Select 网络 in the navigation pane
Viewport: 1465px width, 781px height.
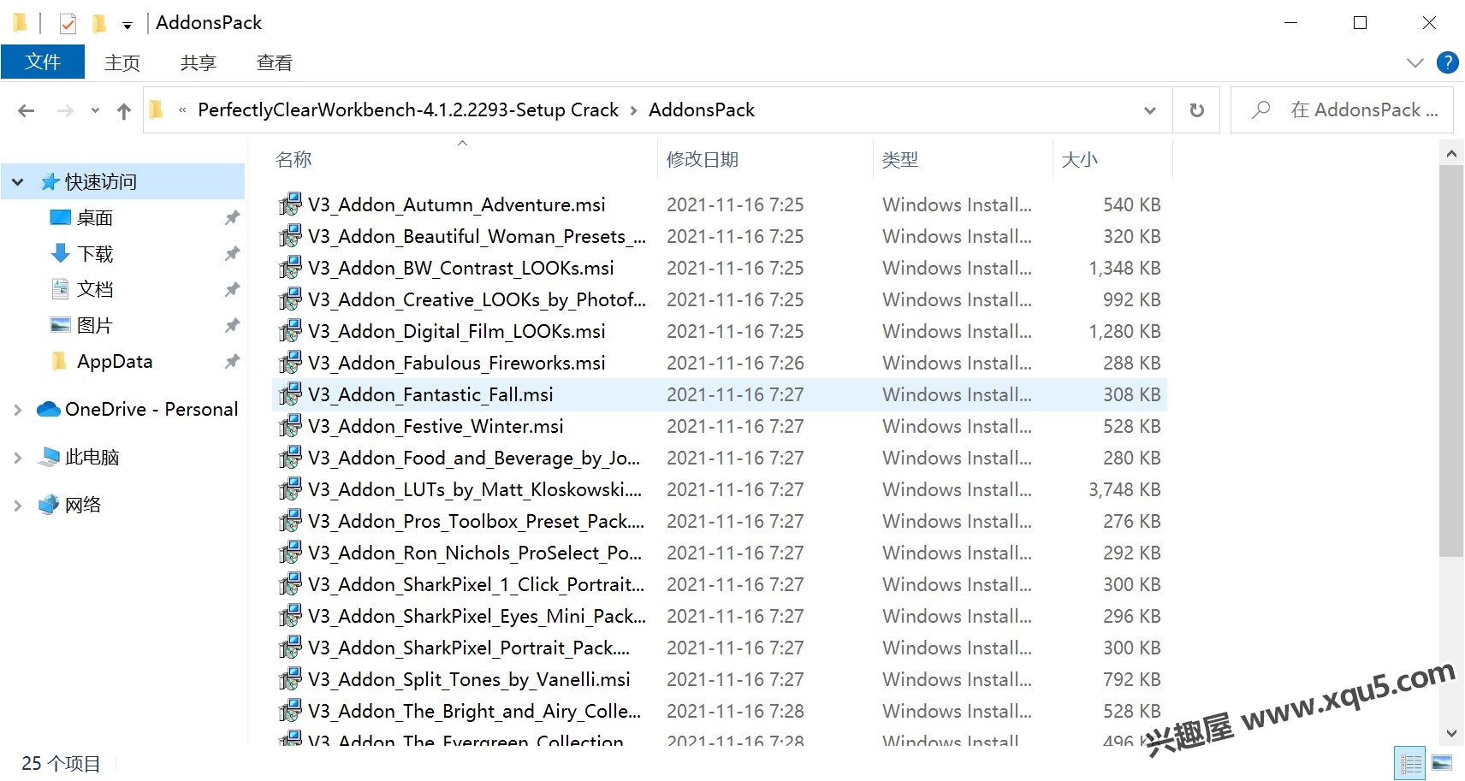[83, 506]
